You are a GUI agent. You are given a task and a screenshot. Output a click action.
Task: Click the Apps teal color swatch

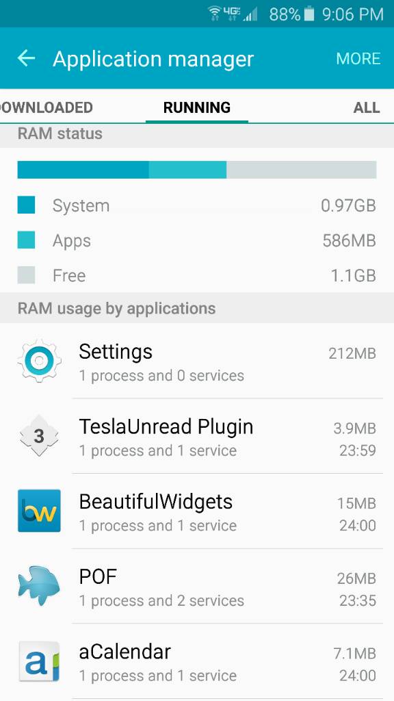[x=26, y=240]
